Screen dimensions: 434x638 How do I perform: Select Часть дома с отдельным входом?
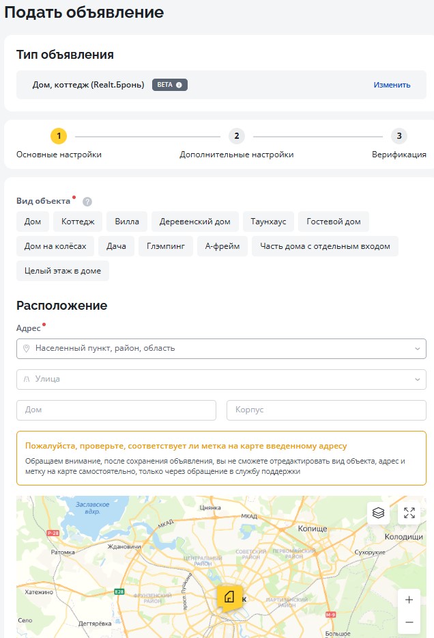pos(325,246)
